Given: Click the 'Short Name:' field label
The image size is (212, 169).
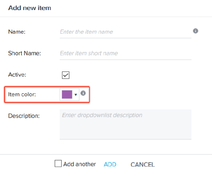Looking at the screenshot, I should pos(24,53).
